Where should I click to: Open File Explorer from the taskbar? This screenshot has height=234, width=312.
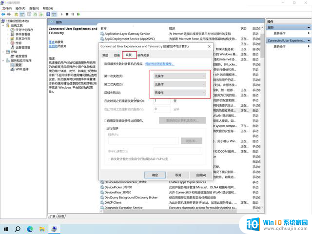[x=42, y=229]
